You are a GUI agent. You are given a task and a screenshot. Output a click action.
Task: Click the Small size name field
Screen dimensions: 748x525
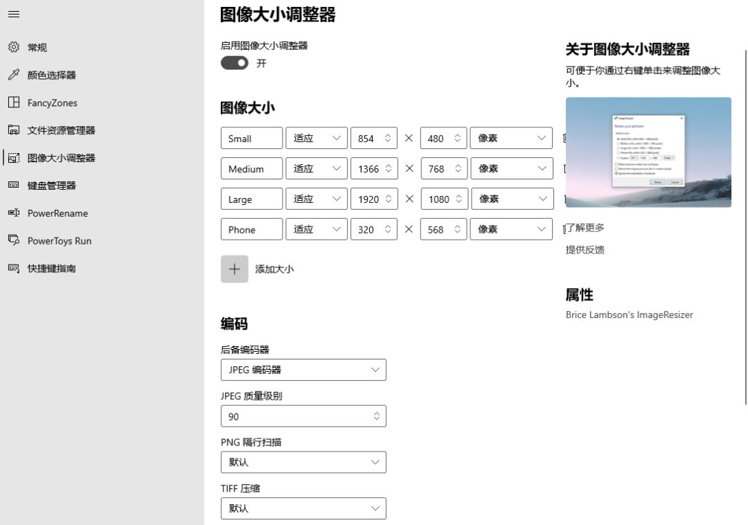[x=251, y=138]
